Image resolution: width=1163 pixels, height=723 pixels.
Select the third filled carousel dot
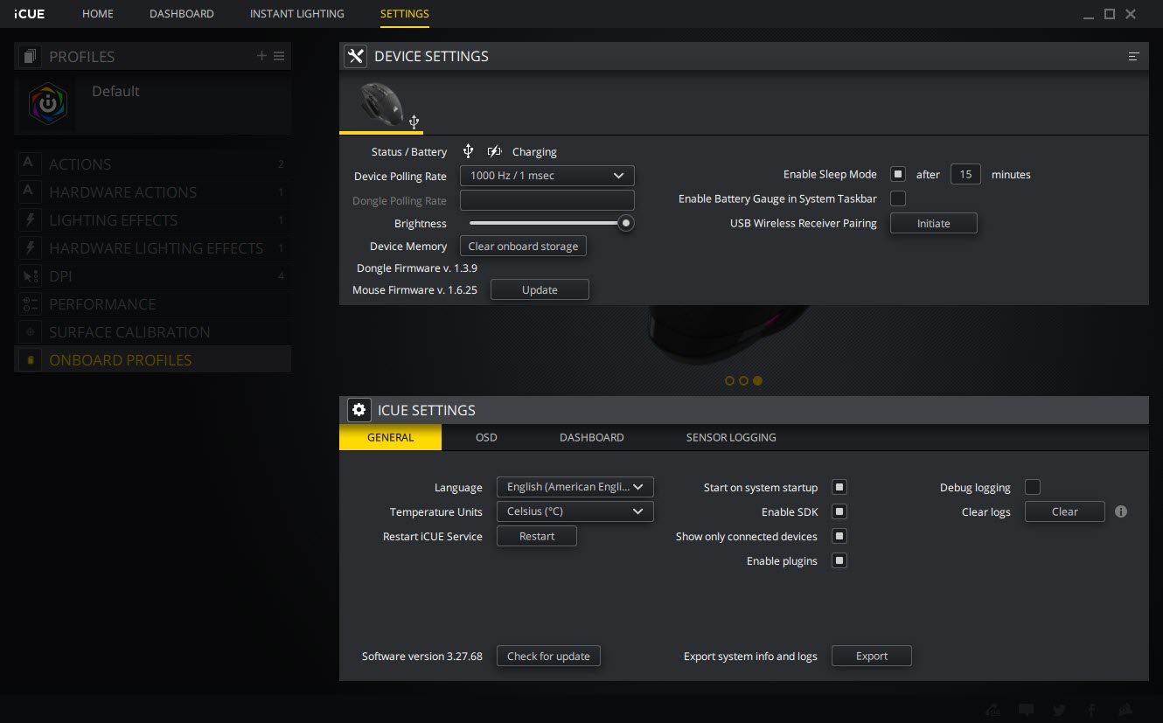[757, 381]
